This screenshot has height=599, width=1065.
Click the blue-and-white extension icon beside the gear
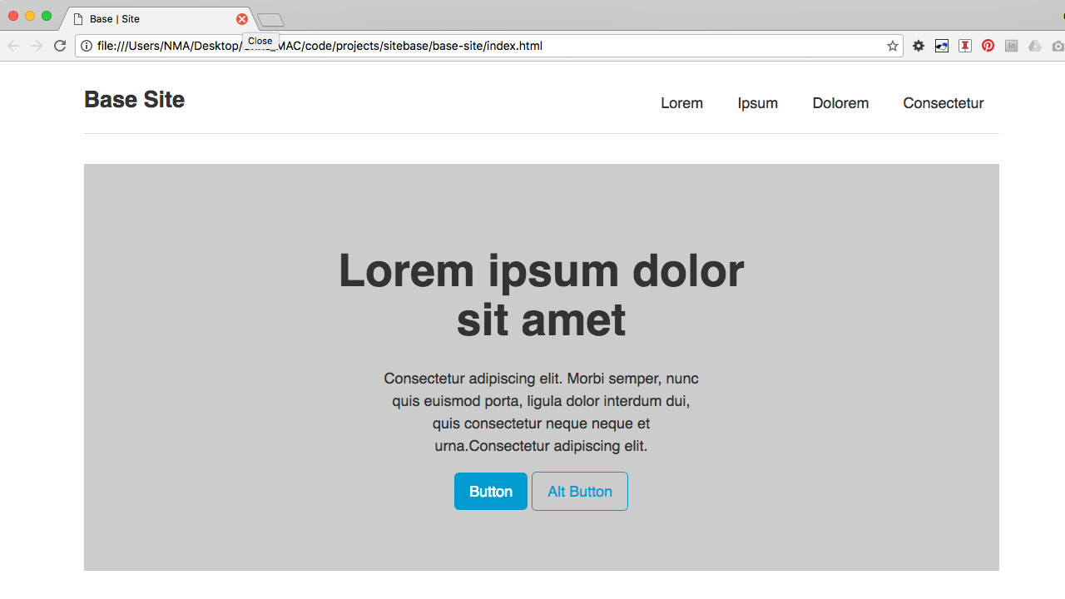pyautogui.click(x=942, y=46)
